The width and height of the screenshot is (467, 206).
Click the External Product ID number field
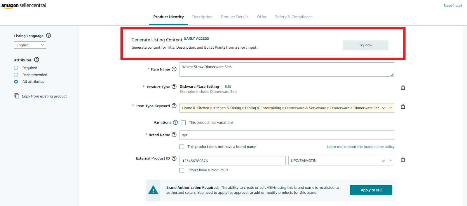(x=232, y=161)
